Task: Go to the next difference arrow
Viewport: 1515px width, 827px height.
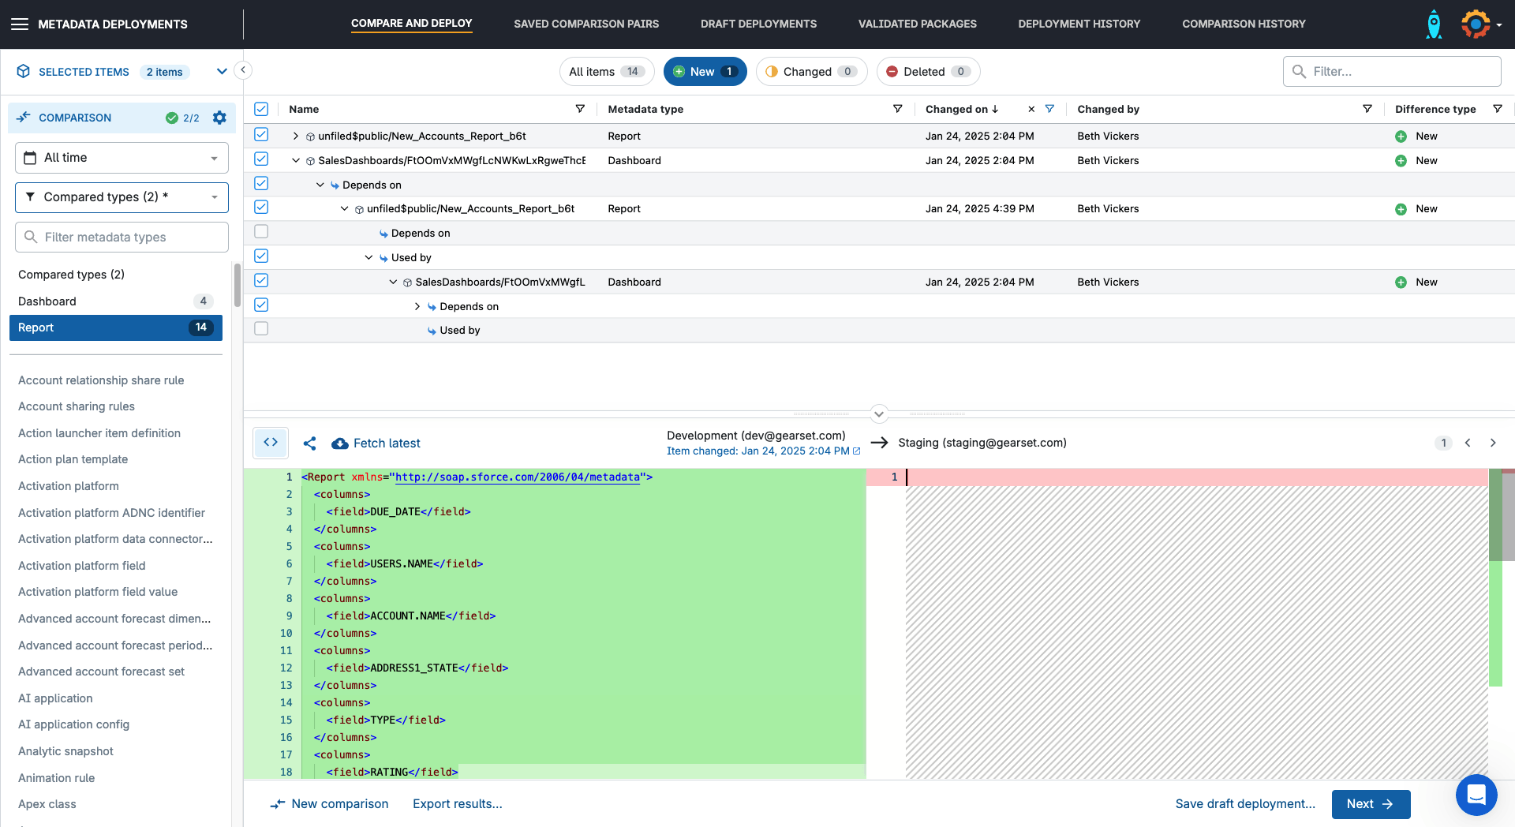Action: point(1493,443)
